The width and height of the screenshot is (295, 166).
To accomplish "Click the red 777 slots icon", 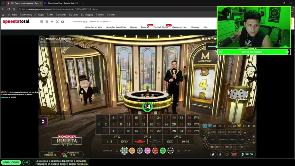I will 234,154.
